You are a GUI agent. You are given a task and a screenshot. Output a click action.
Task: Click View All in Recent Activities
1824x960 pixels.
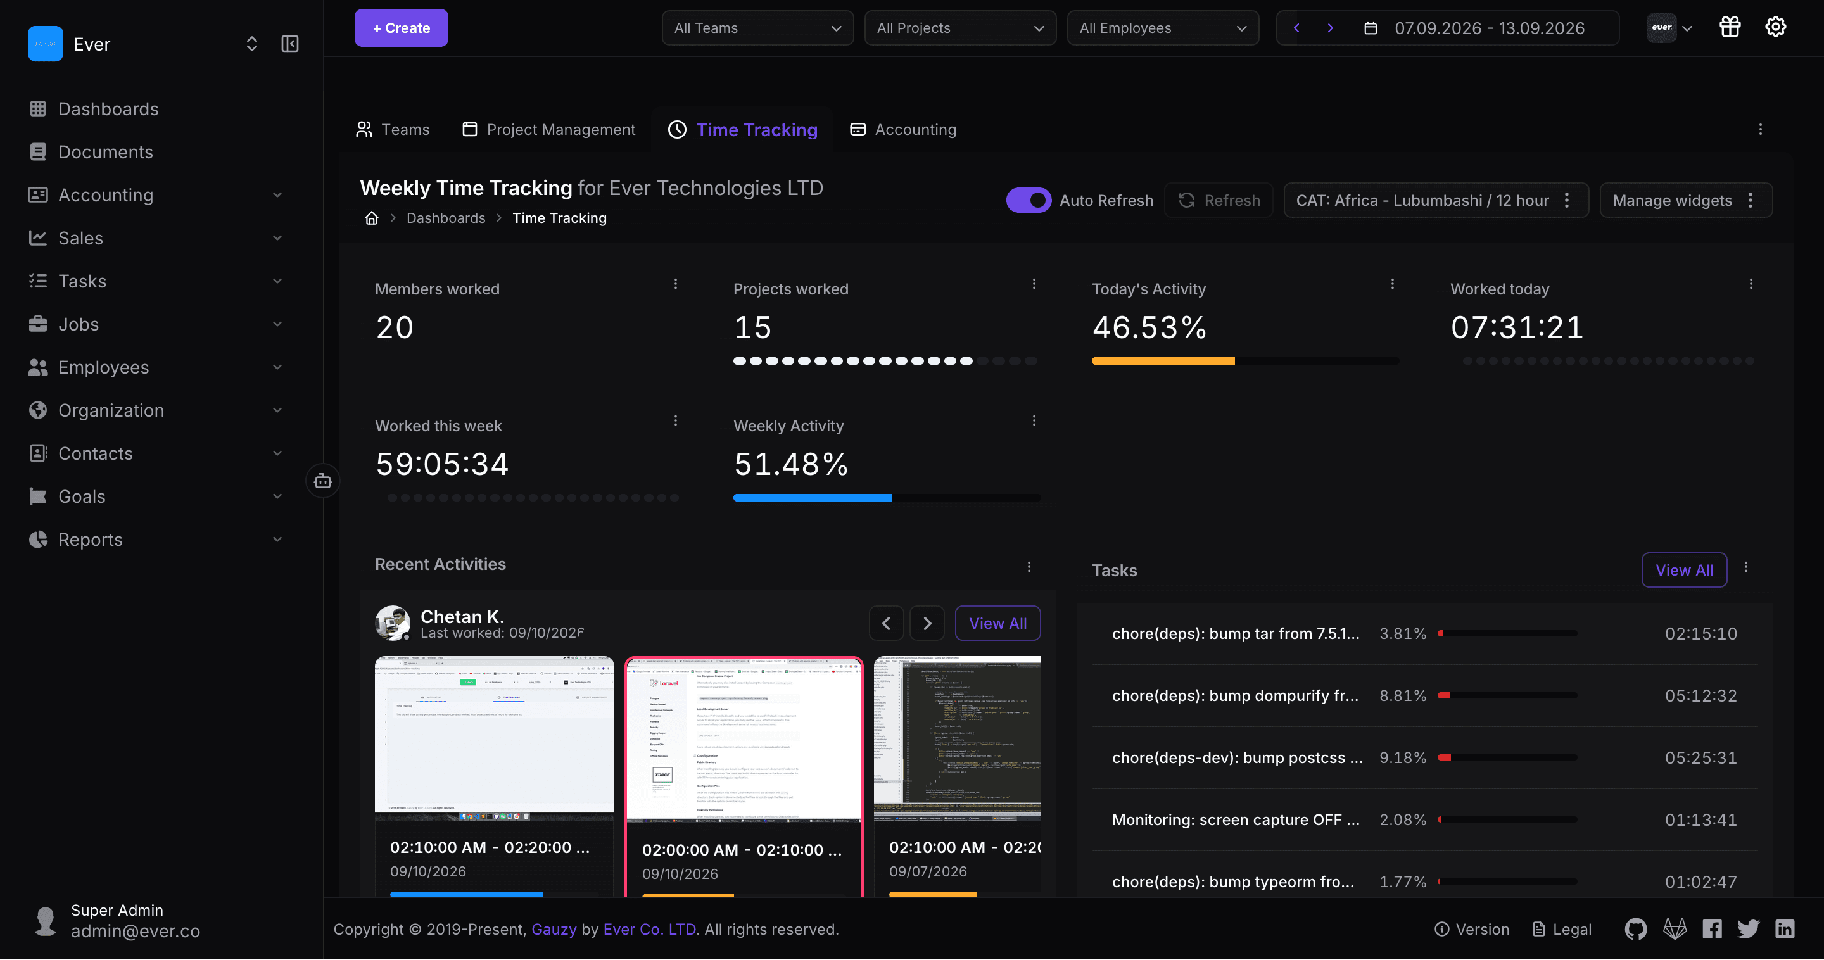pyautogui.click(x=997, y=624)
